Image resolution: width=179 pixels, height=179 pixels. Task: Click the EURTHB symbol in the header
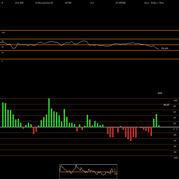pyautogui.click(x=121, y=3)
